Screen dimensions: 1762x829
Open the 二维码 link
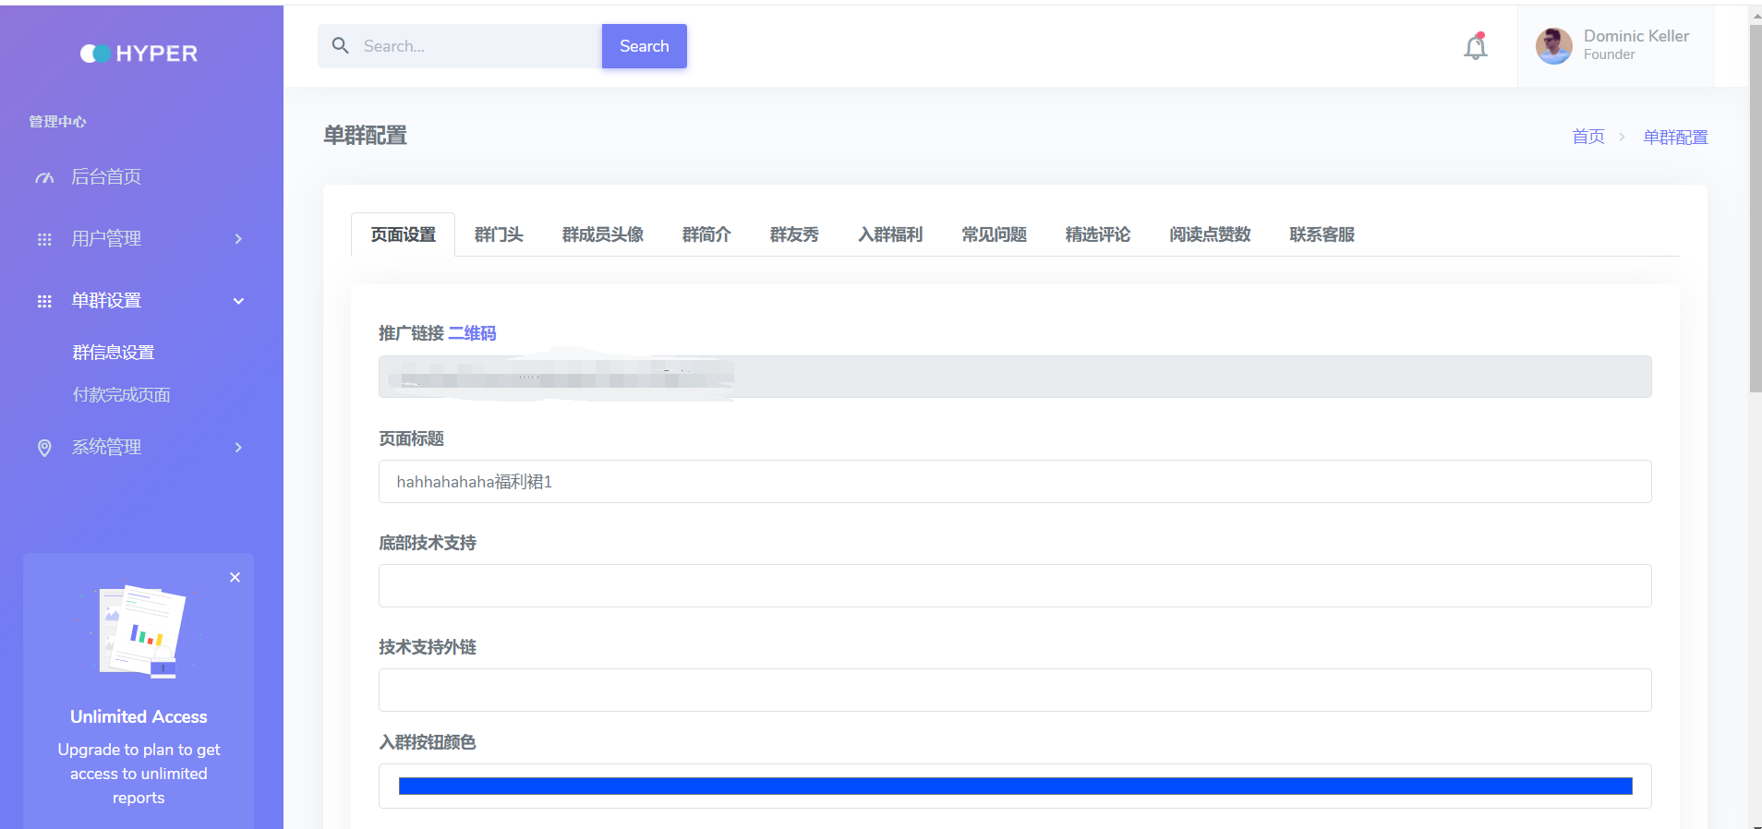tap(472, 333)
